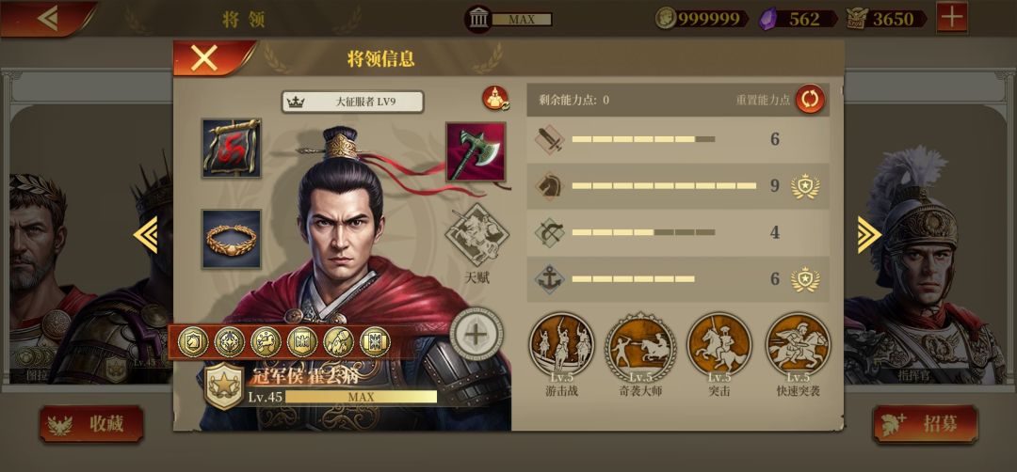Switch to the next general with right chevron
Viewport: 1017px width, 472px height.
869,234
